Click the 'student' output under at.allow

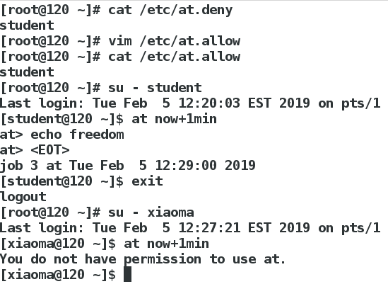[x=27, y=72]
